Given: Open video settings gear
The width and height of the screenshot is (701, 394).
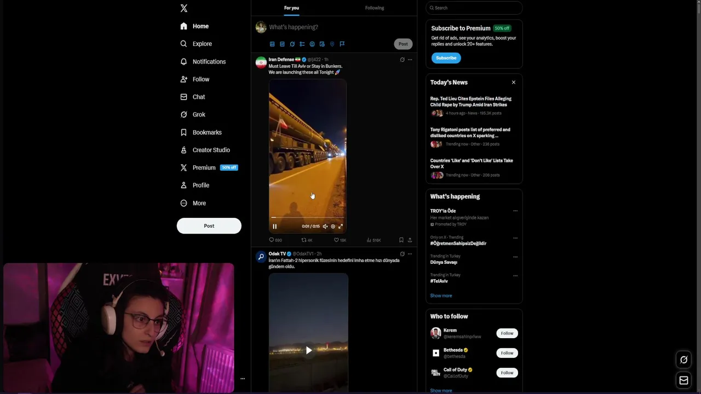Looking at the screenshot, I should point(332,227).
